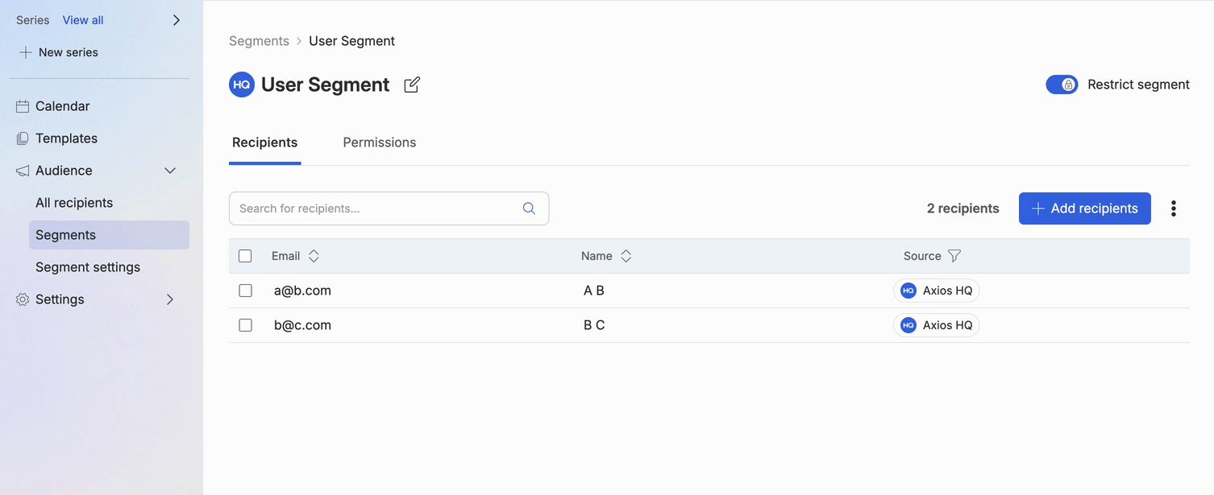Click the Name column header label

click(597, 256)
